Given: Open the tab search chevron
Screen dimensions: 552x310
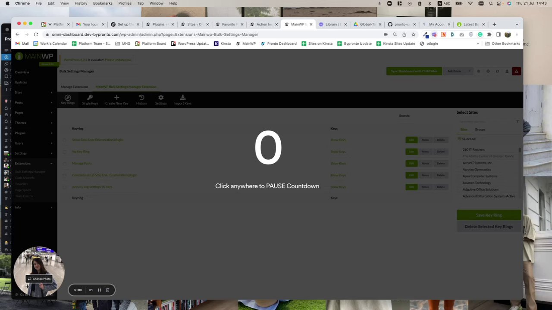Looking at the screenshot, I should (x=517, y=24).
